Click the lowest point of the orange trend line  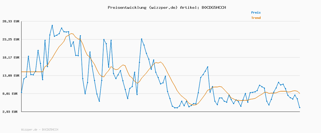click(194, 105)
